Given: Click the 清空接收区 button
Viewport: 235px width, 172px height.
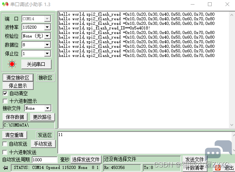Looking at the screenshot, I should click(x=18, y=78).
